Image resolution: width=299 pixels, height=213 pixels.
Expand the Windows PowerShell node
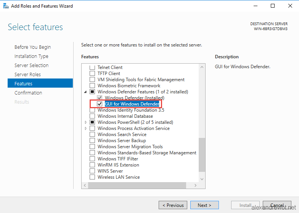(x=85, y=122)
